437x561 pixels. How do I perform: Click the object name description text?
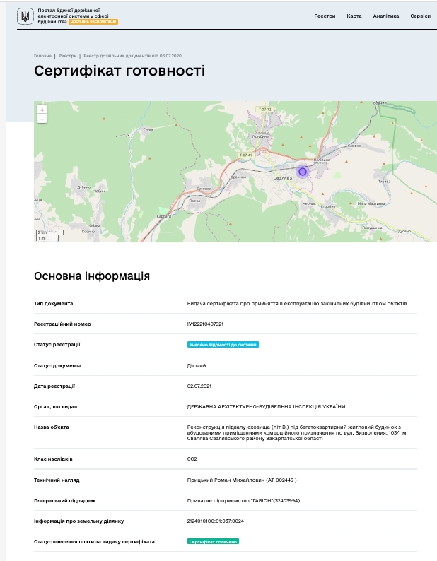pyautogui.click(x=297, y=432)
